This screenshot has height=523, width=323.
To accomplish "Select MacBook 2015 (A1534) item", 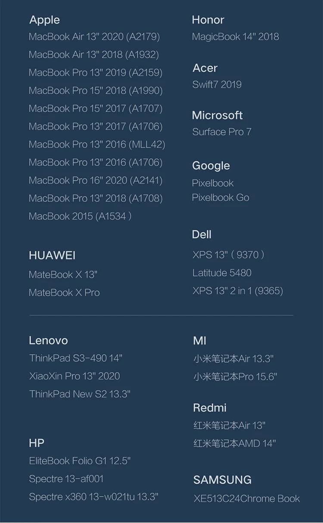I will pyautogui.click(x=80, y=216).
